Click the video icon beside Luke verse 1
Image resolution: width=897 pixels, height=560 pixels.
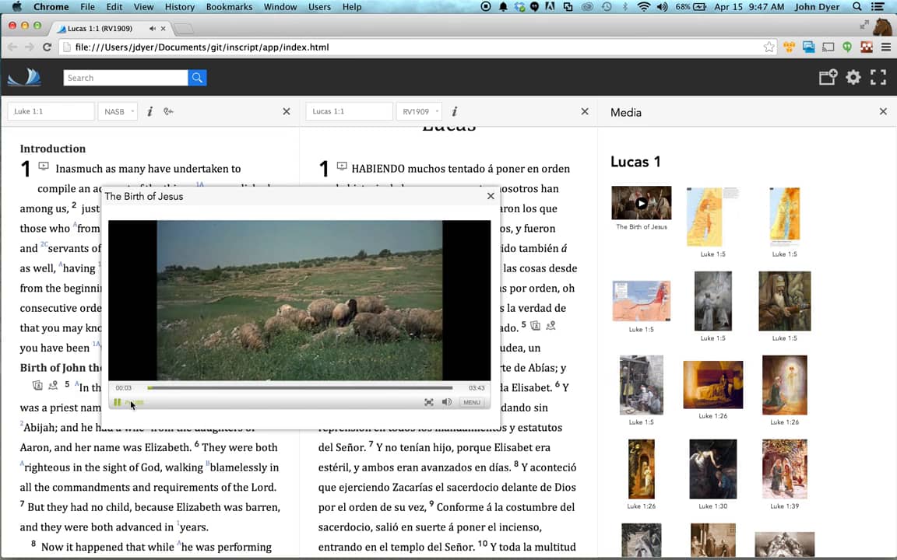[x=44, y=166]
